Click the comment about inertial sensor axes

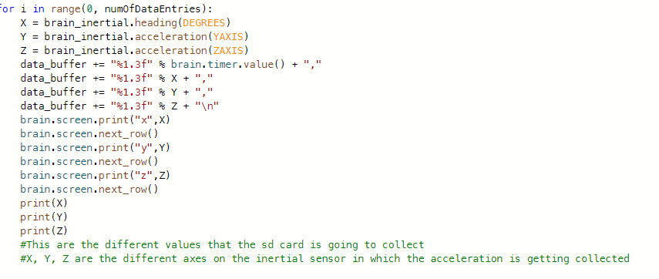click(x=324, y=258)
